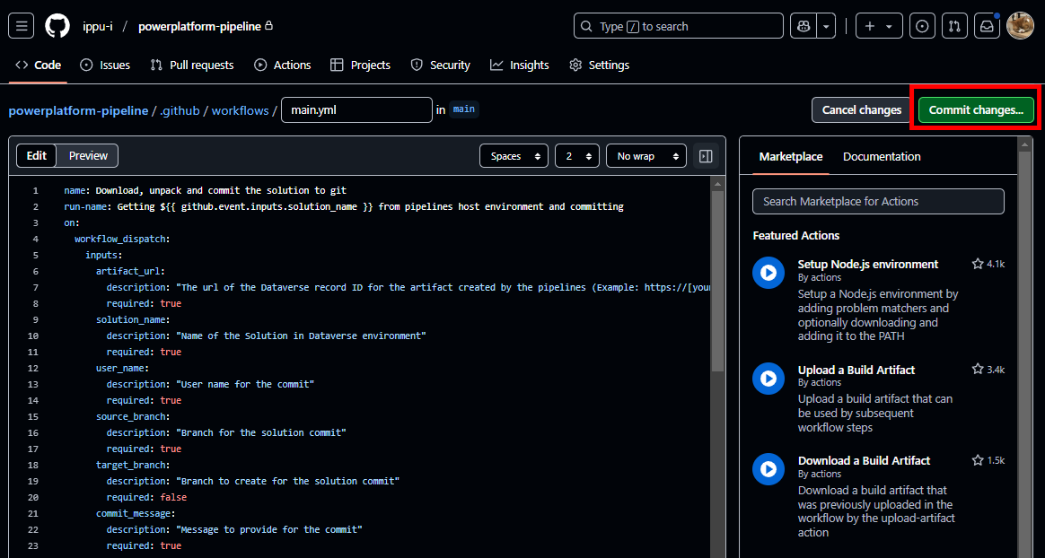Open the No wrap dropdown
Screen dimensions: 1045x558
[645, 155]
